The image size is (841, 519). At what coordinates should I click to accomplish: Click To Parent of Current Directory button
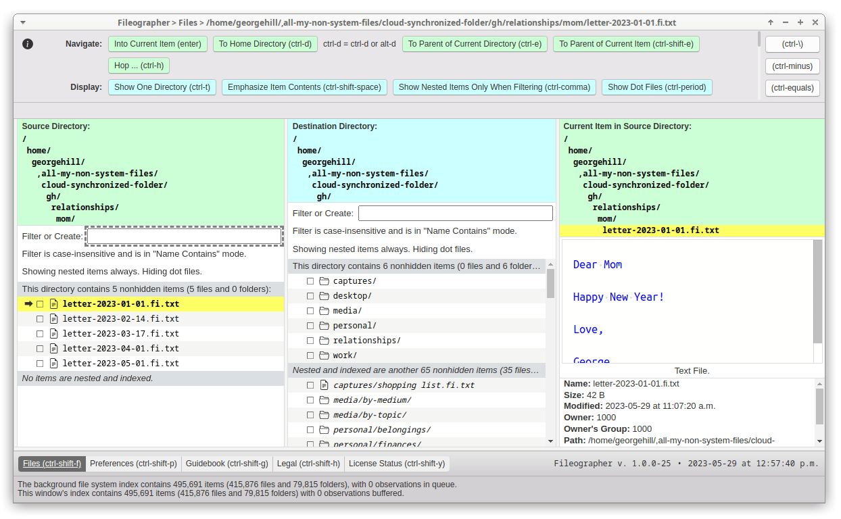pyautogui.click(x=475, y=44)
